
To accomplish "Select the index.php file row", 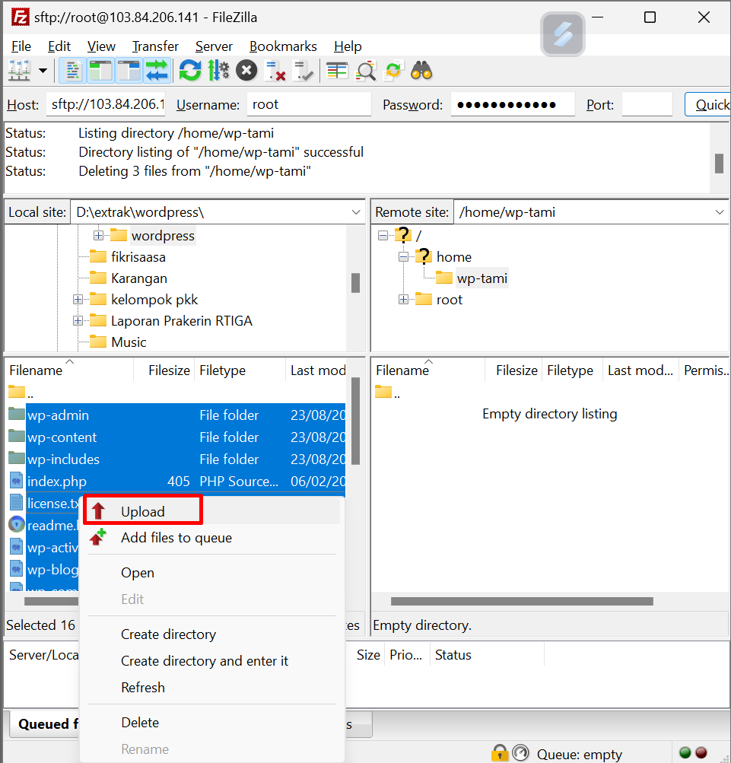I will click(x=176, y=482).
